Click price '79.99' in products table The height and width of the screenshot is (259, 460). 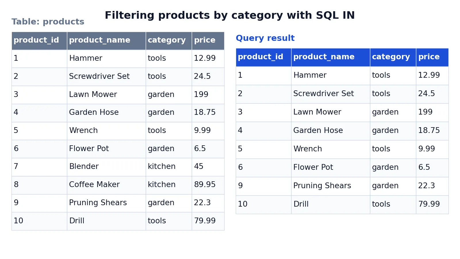208,221
